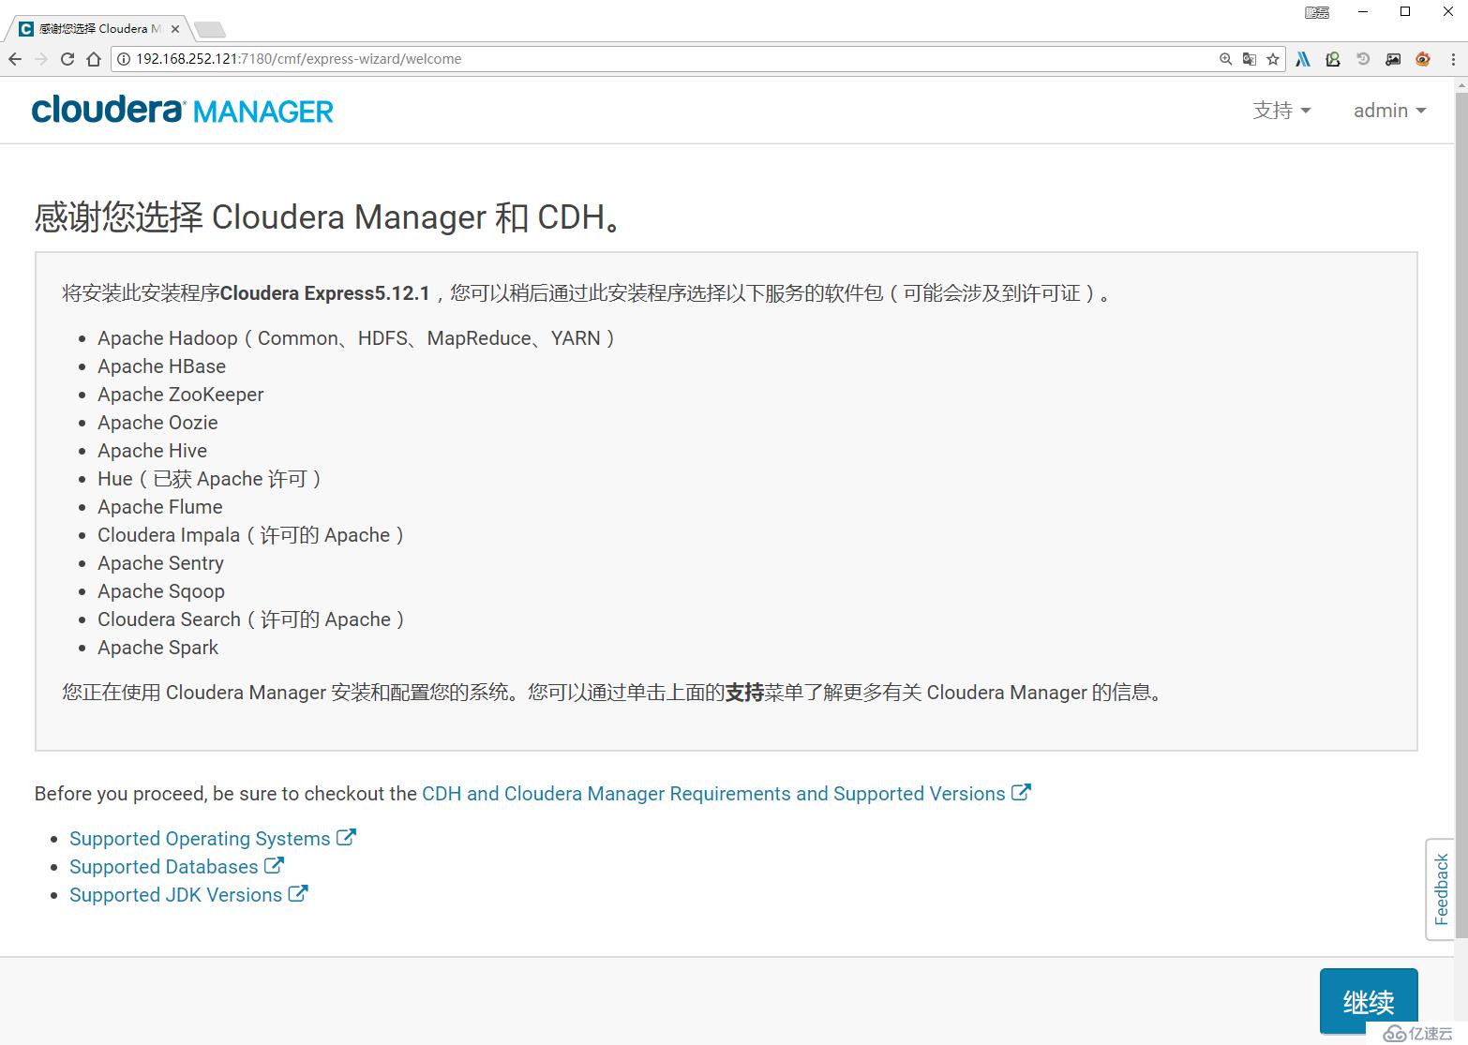This screenshot has width=1468, height=1045.
Task: Minimize the browser window
Action: (1363, 12)
